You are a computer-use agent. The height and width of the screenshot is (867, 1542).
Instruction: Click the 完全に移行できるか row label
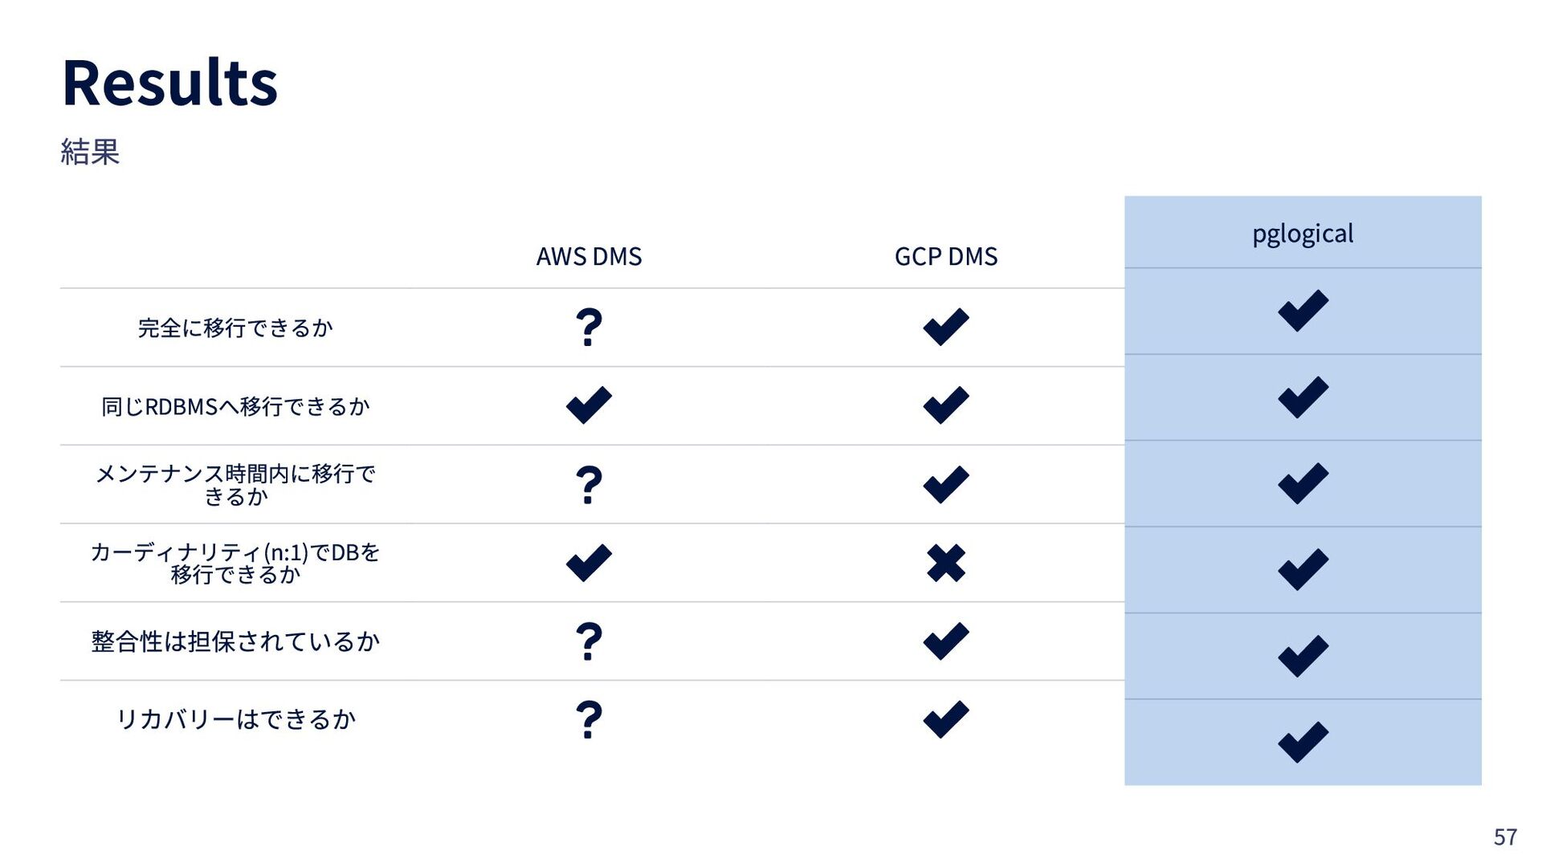click(235, 328)
